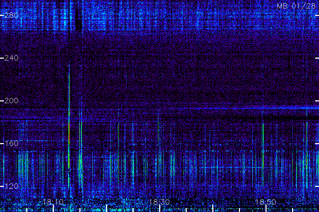Click the 160 frequency axis label
The image size is (319, 212).
[x=11, y=143]
